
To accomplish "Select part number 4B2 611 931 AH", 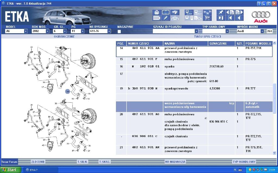I will tap(146, 147).
